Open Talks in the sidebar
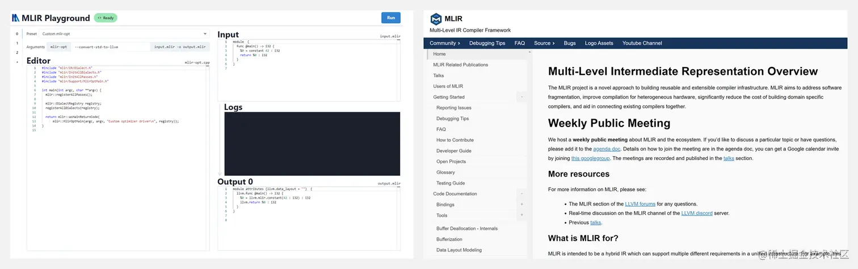The width and height of the screenshot is (858, 269). coord(439,75)
